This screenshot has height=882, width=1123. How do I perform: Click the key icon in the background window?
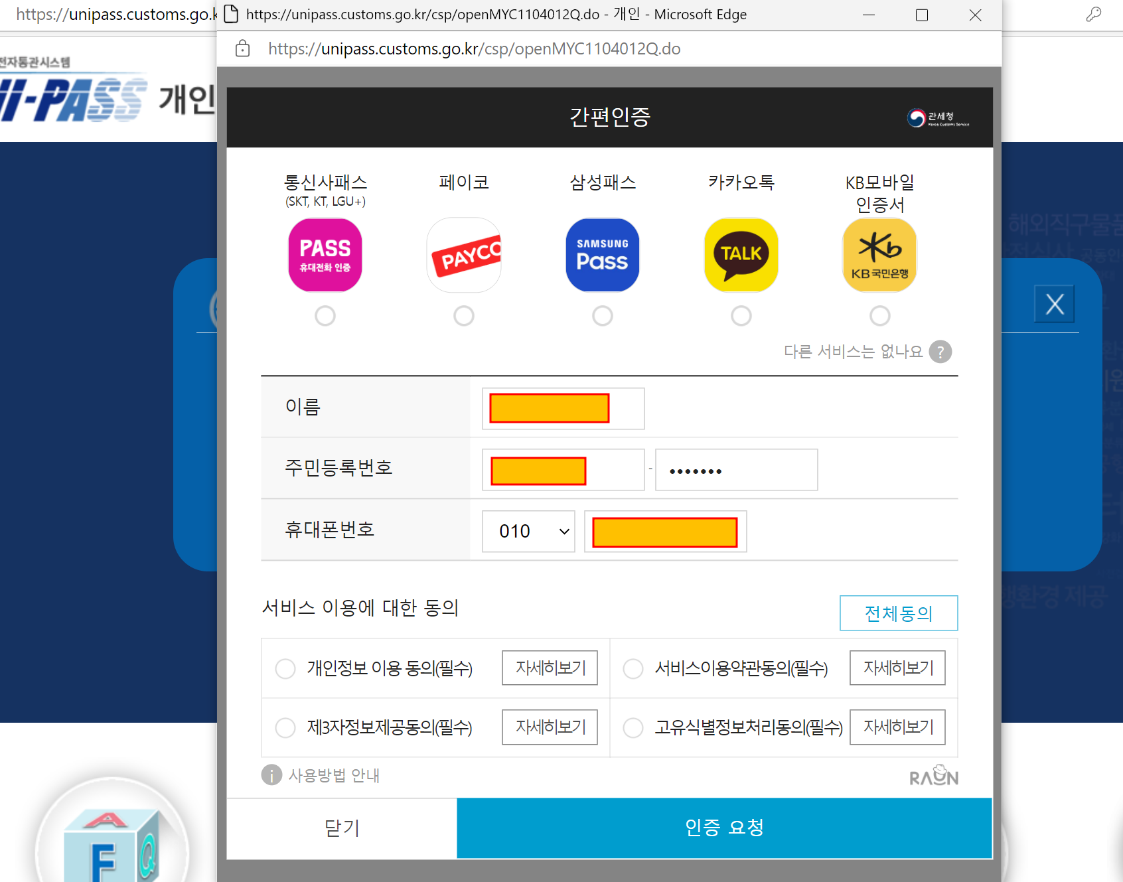1094,14
